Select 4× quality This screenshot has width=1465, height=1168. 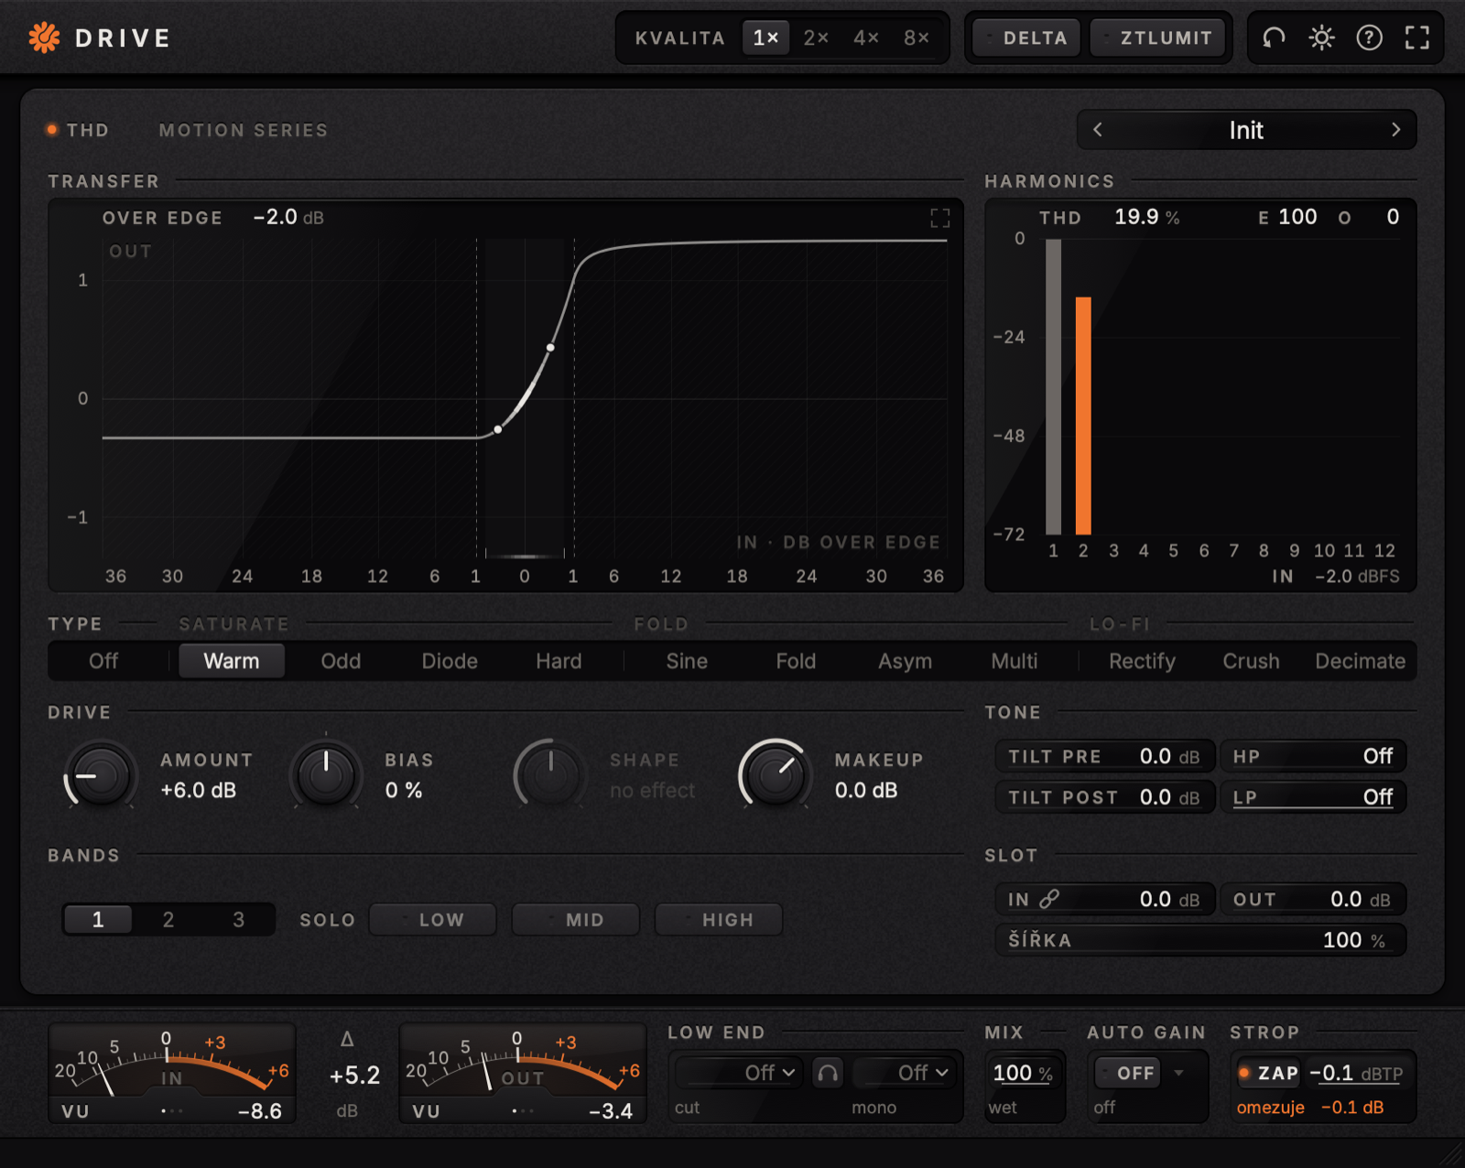[x=866, y=38]
